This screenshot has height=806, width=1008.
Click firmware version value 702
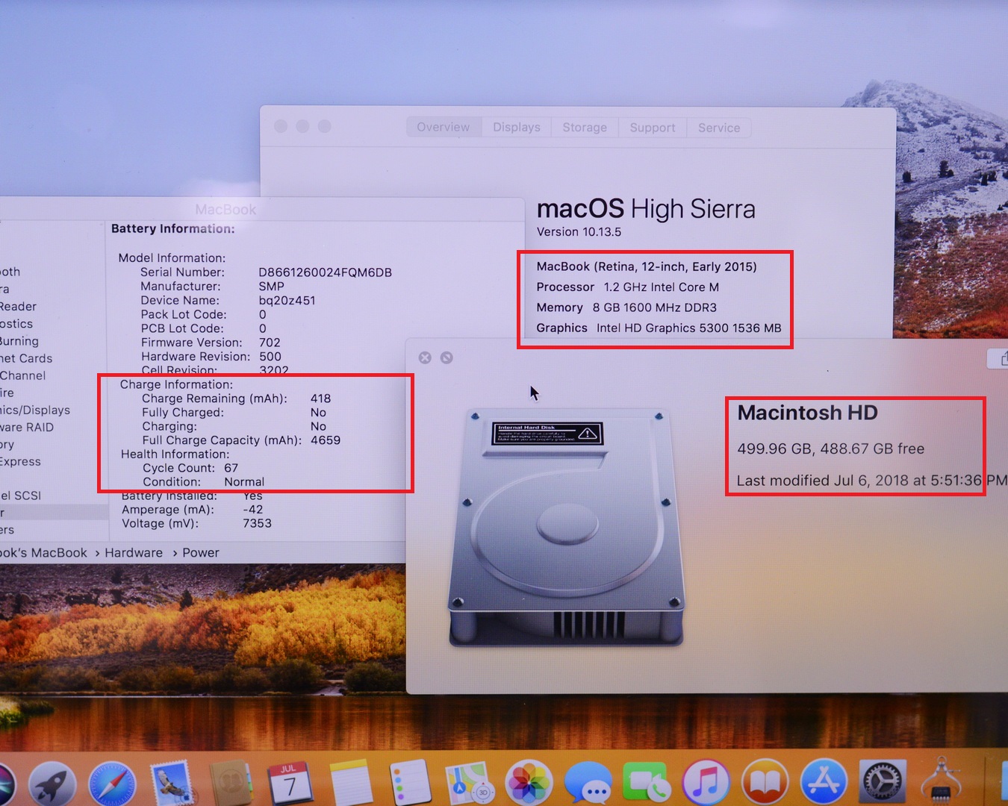(x=270, y=343)
